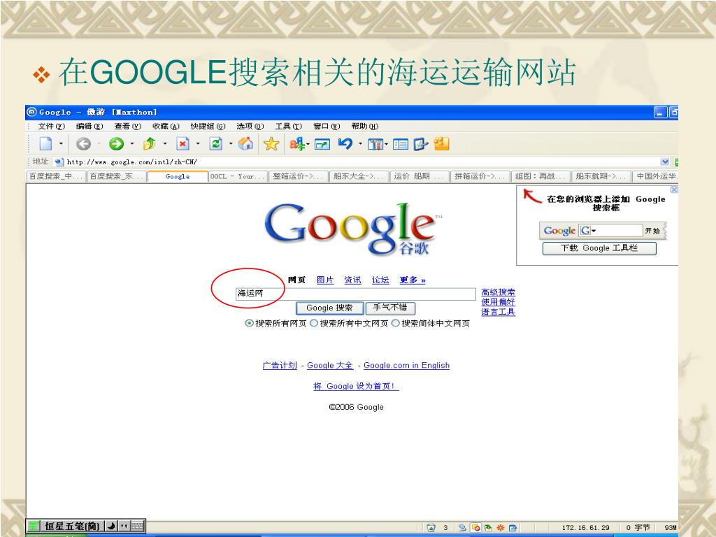Image resolution: width=716 pixels, height=537 pixels.
Task: Click the notepad with checkmark icon
Action: point(420,144)
